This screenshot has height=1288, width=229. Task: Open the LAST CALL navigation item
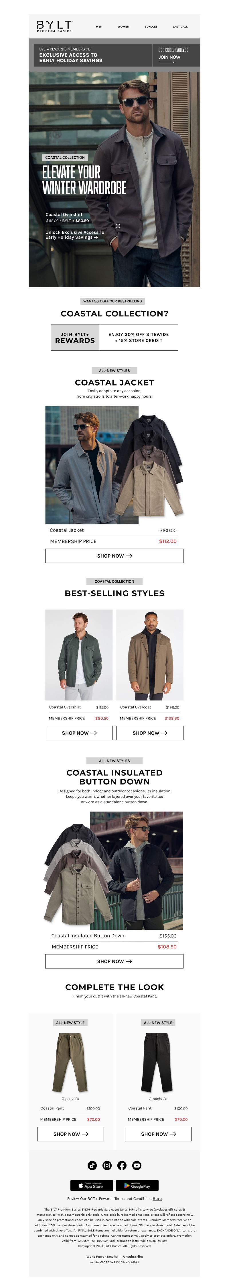coord(180,26)
